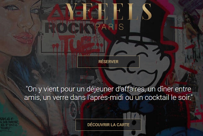
Task: Click the black ROCKY graffiti text
Action: tap(71, 28)
